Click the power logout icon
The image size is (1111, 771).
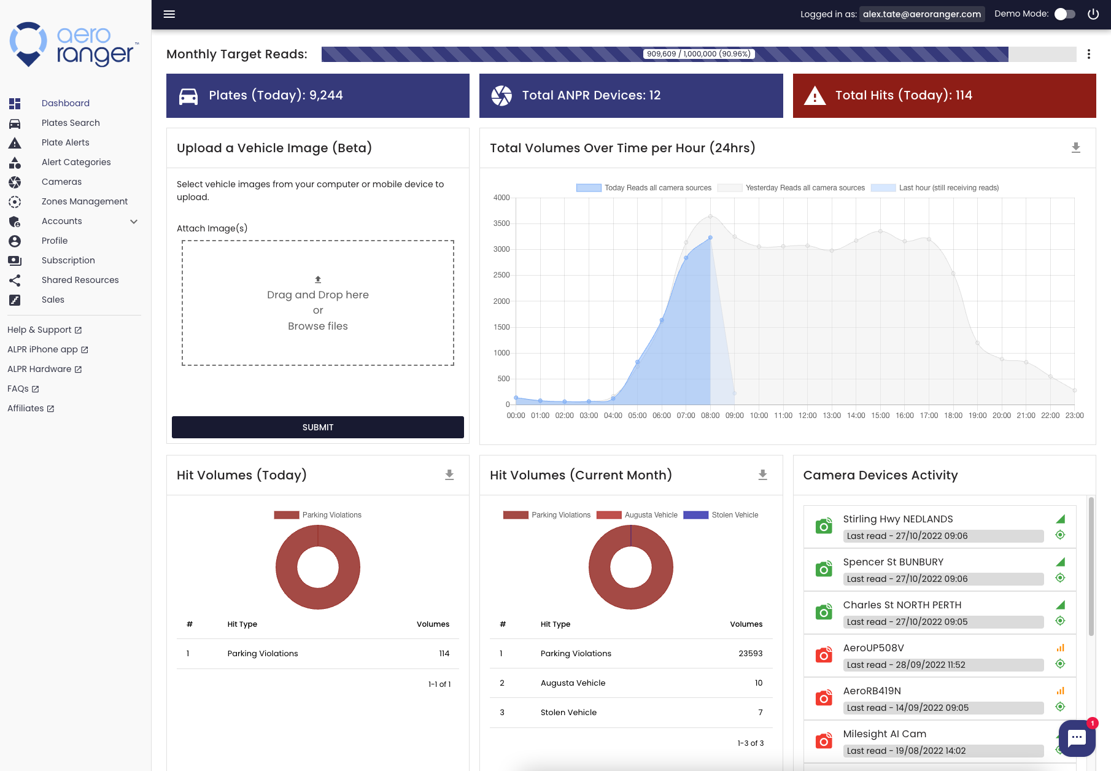click(x=1093, y=14)
